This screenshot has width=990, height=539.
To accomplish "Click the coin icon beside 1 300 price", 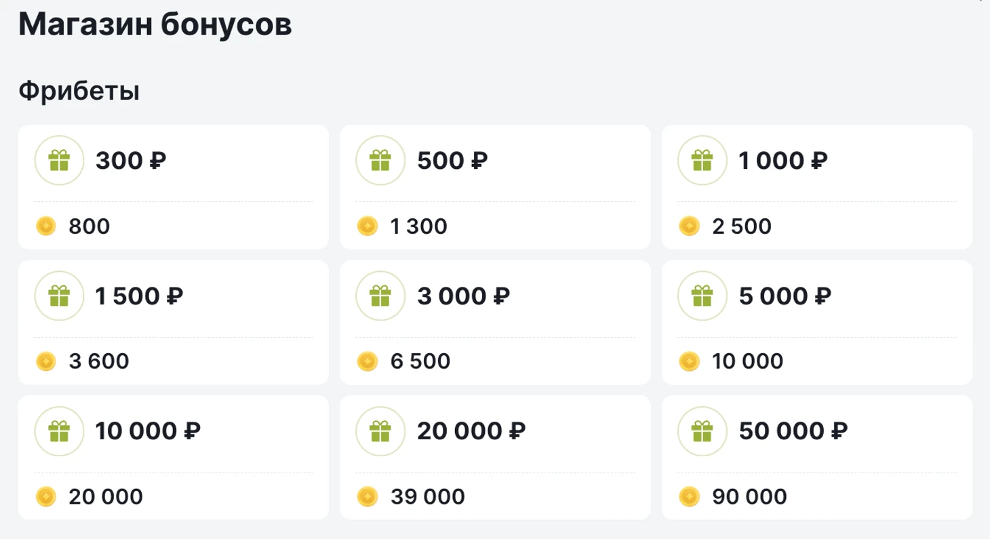I will pos(367,226).
